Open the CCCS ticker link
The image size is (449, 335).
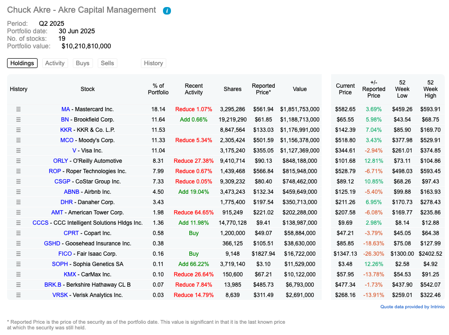[x=40, y=222]
